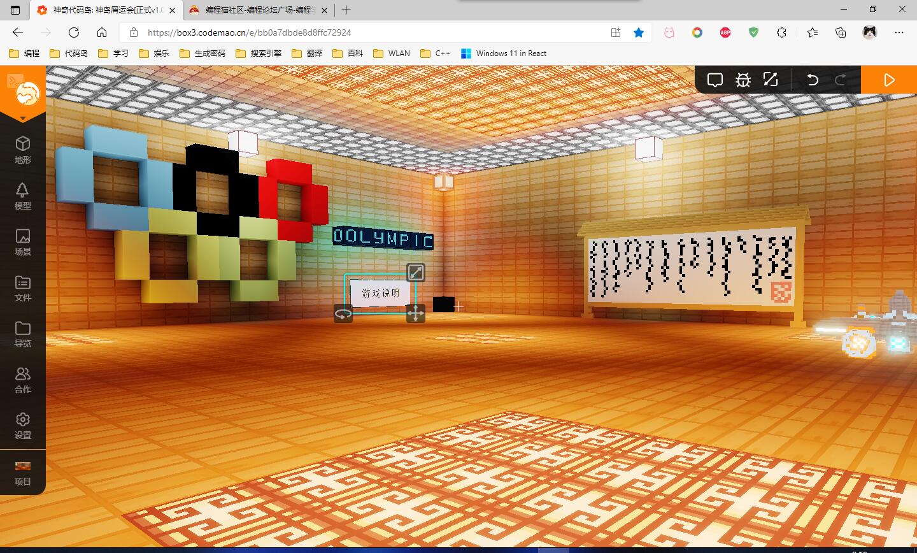Screen dimensions: 917x553
Task: Switch to the 编程猫社区 browser tab
Action: (x=259, y=10)
